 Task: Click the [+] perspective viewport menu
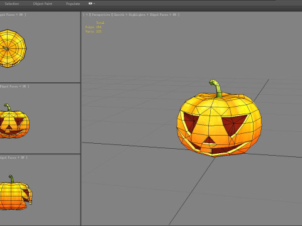[x=87, y=14]
